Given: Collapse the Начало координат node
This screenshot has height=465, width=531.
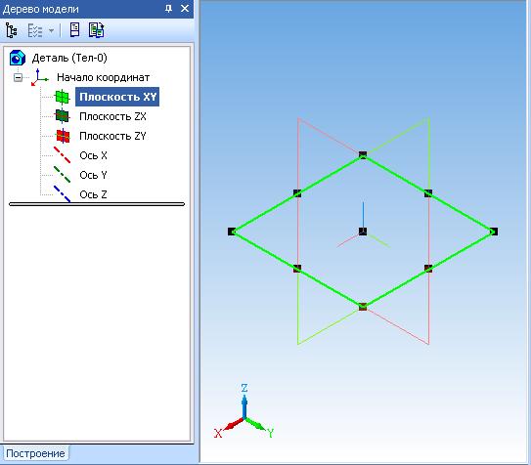Looking at the screenshot, I should tap(18, 77).
